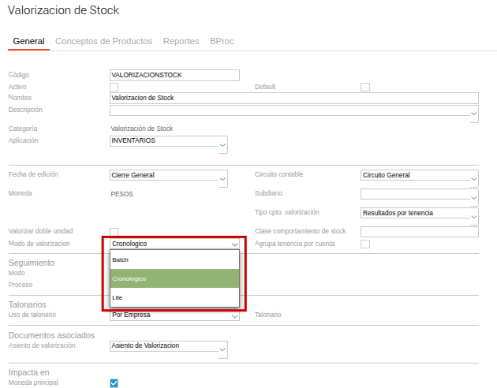Open the Fecha de edición dropdown
Viewport: 497px width, 388px height.
click(222, 180)
